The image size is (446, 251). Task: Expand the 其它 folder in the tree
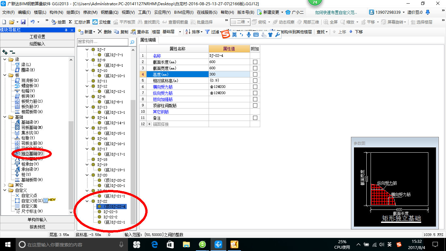point(5,185)
